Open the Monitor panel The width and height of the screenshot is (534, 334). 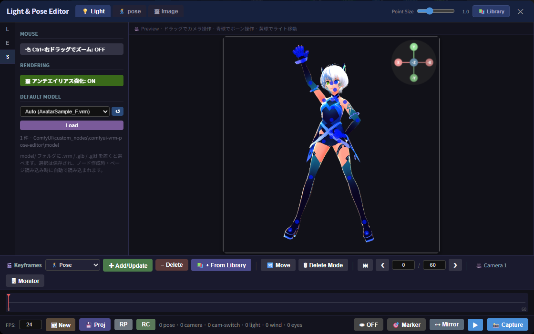pos(25,281)
